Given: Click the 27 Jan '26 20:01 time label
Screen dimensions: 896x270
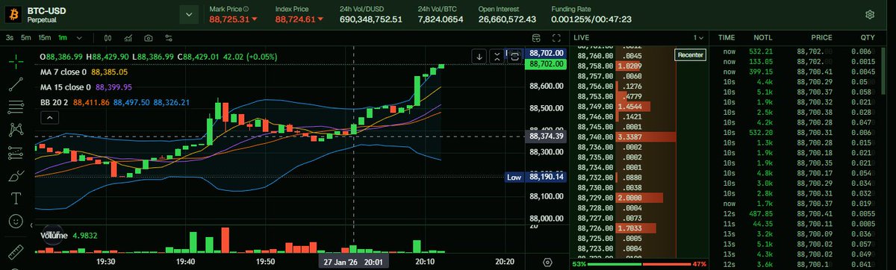Looking at the screenshot, I should pos(354,263).
